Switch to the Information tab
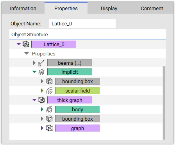The height and width of the screenshot is (146, 177). [x=23, y=8]
